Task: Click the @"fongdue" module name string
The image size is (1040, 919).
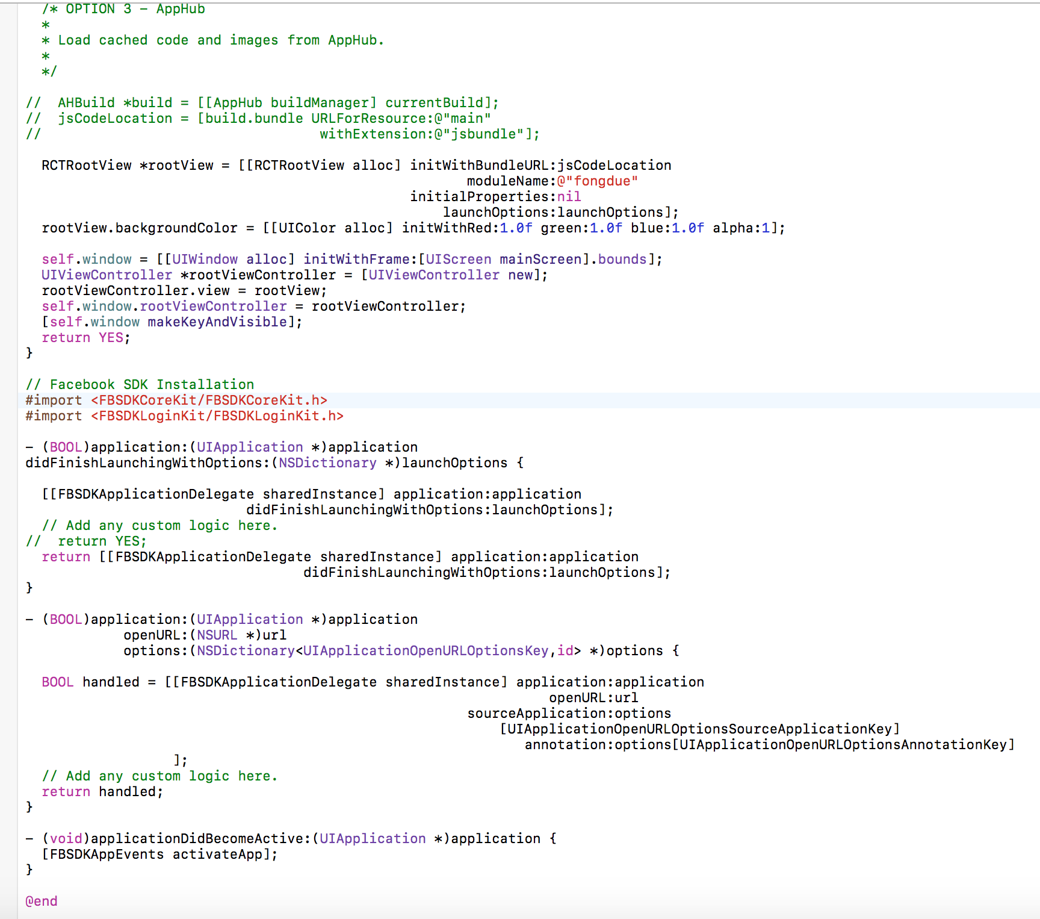Action: click(x=597, y=181)
